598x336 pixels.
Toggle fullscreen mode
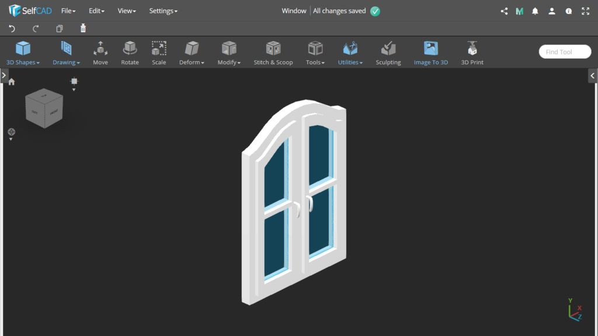tap(585, 11)
